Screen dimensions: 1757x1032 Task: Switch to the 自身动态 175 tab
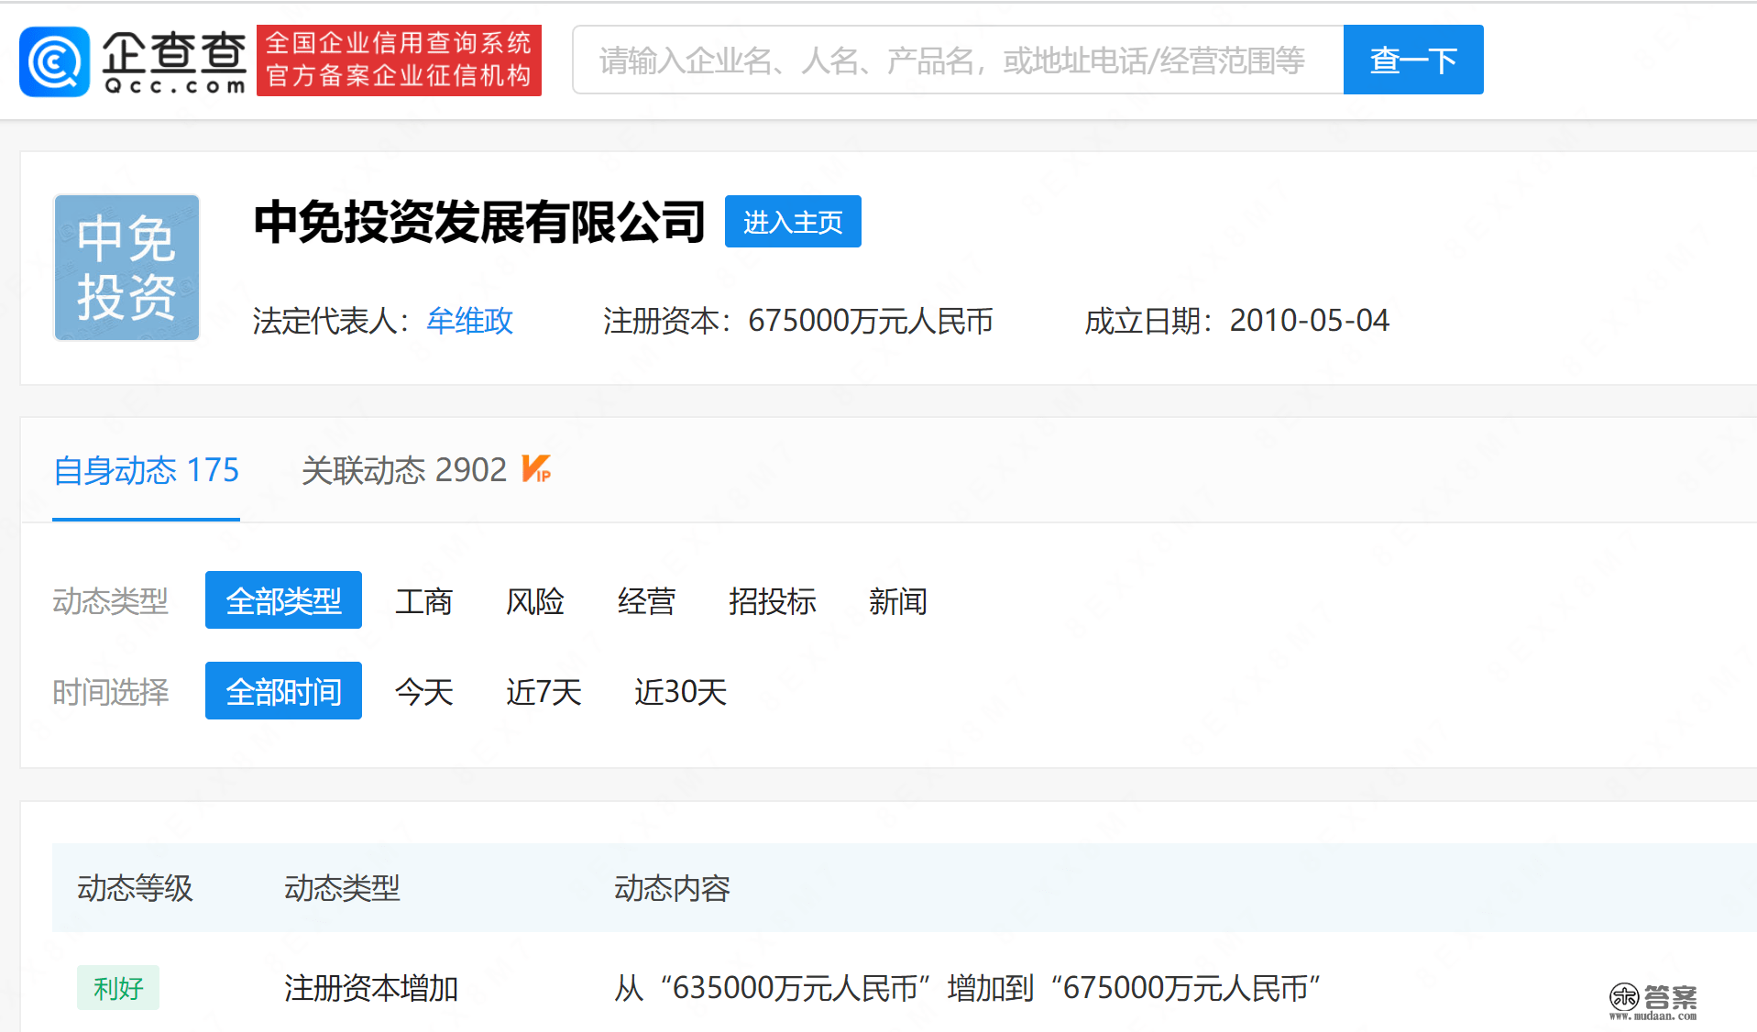[147, 470]
